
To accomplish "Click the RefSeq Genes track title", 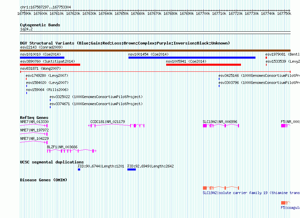I will (x=34, y=118).
